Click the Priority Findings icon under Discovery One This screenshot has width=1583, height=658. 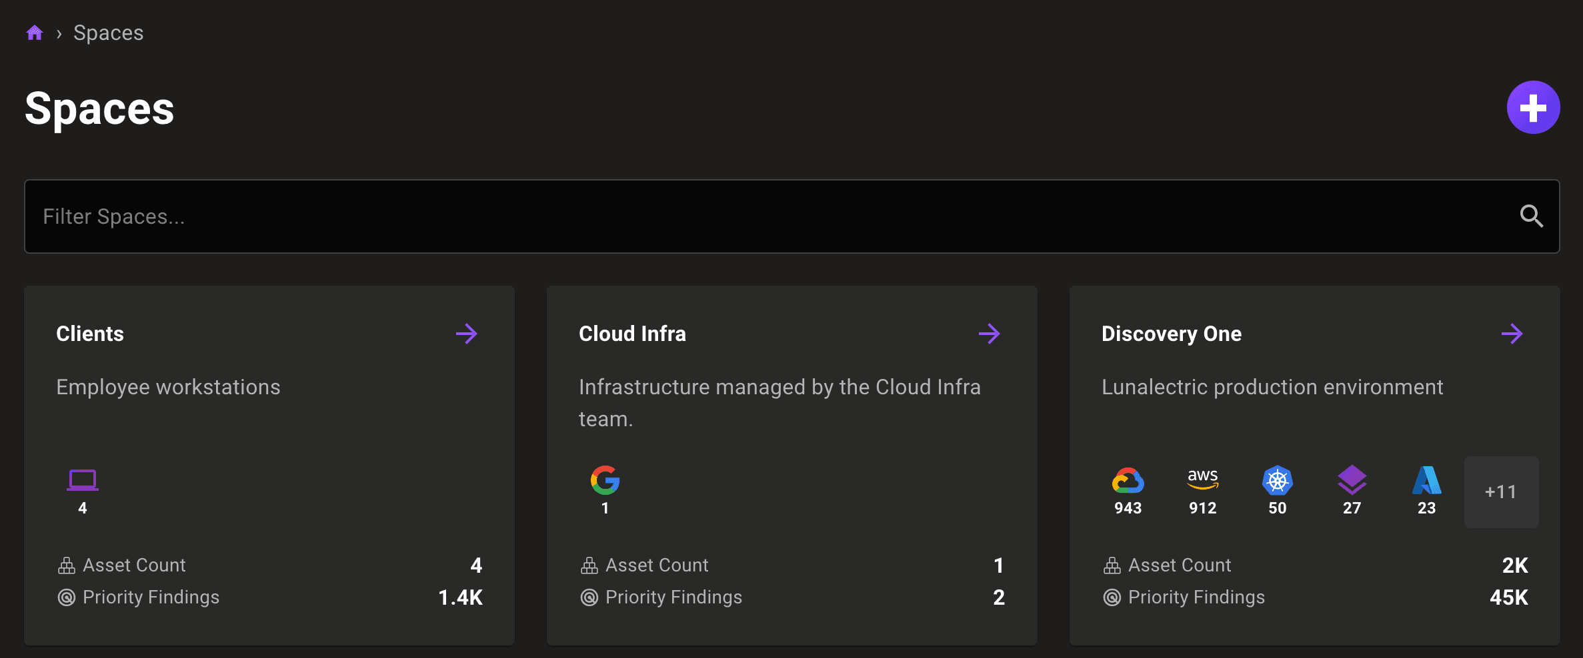1111,597
